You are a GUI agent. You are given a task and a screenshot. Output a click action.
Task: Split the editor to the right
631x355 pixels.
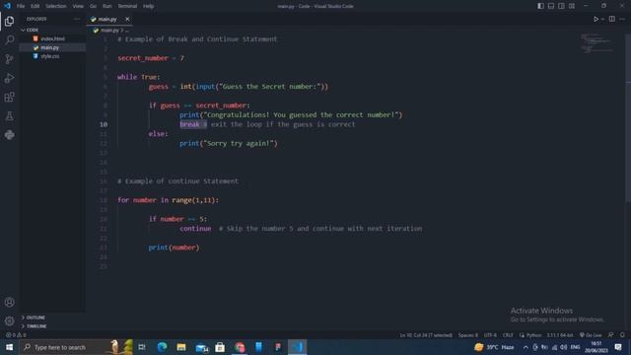point(611,19)
